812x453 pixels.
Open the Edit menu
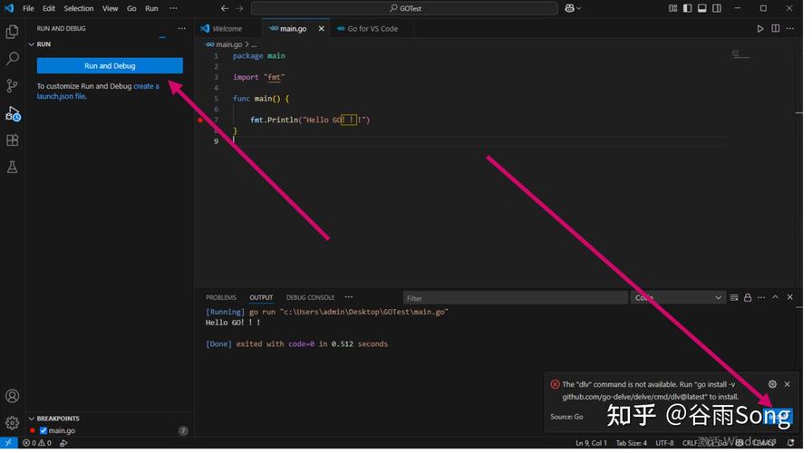49,8
